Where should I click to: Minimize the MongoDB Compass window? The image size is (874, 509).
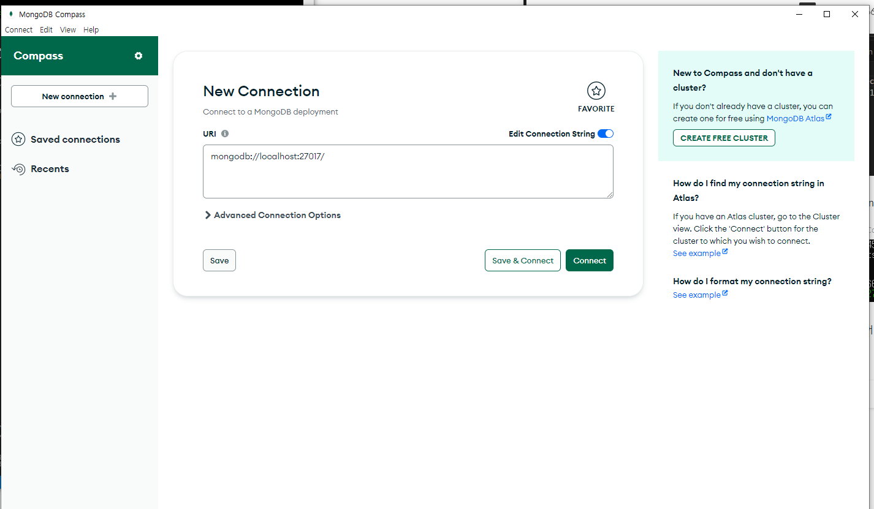coord(799,14)
